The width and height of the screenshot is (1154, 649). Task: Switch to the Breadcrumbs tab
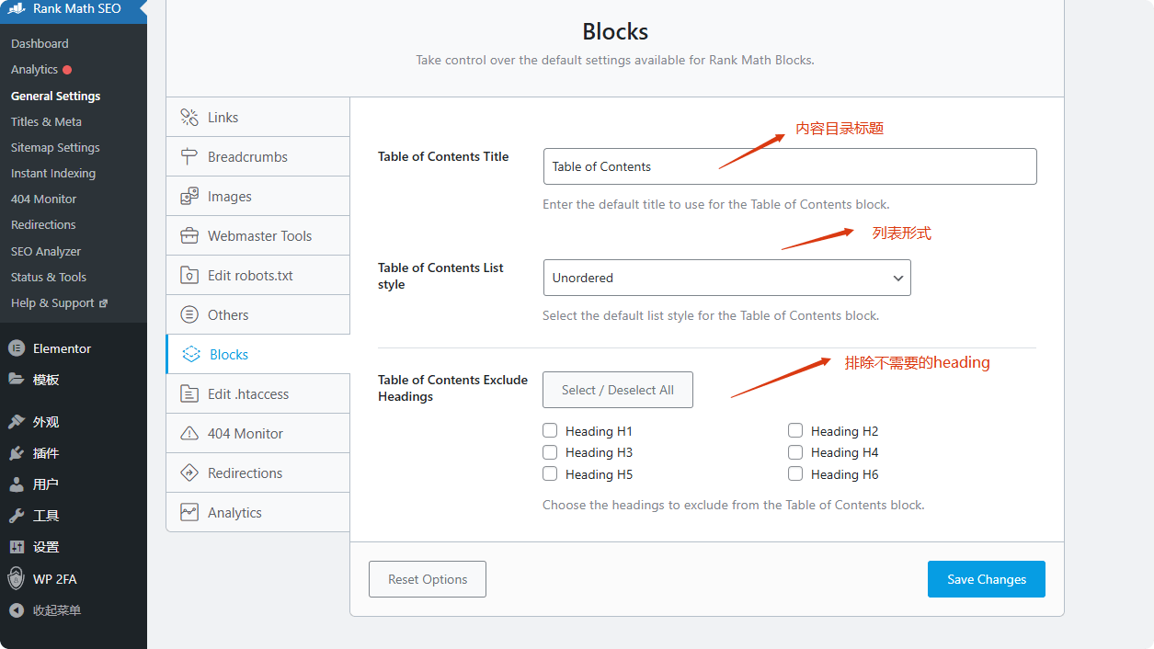[257, 156]
